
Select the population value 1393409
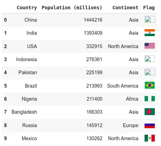[93, 33]
